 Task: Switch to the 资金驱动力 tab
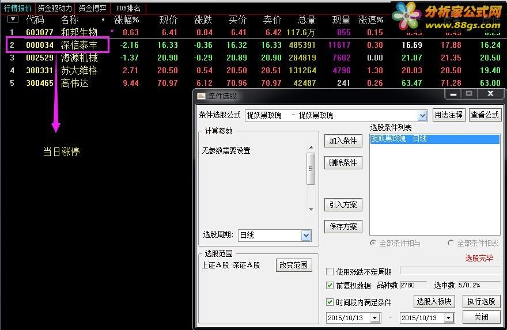click(54, 8)
